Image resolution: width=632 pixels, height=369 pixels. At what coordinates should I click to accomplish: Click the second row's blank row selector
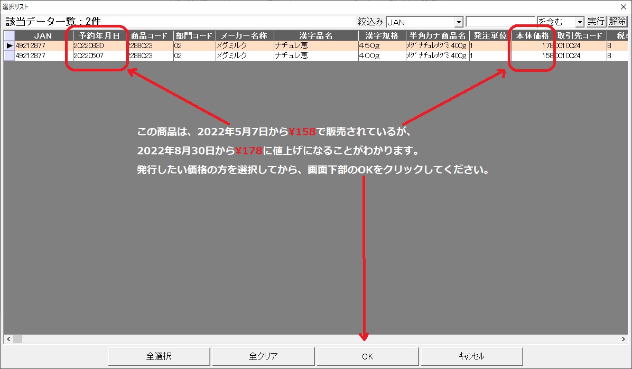(9, 56)
